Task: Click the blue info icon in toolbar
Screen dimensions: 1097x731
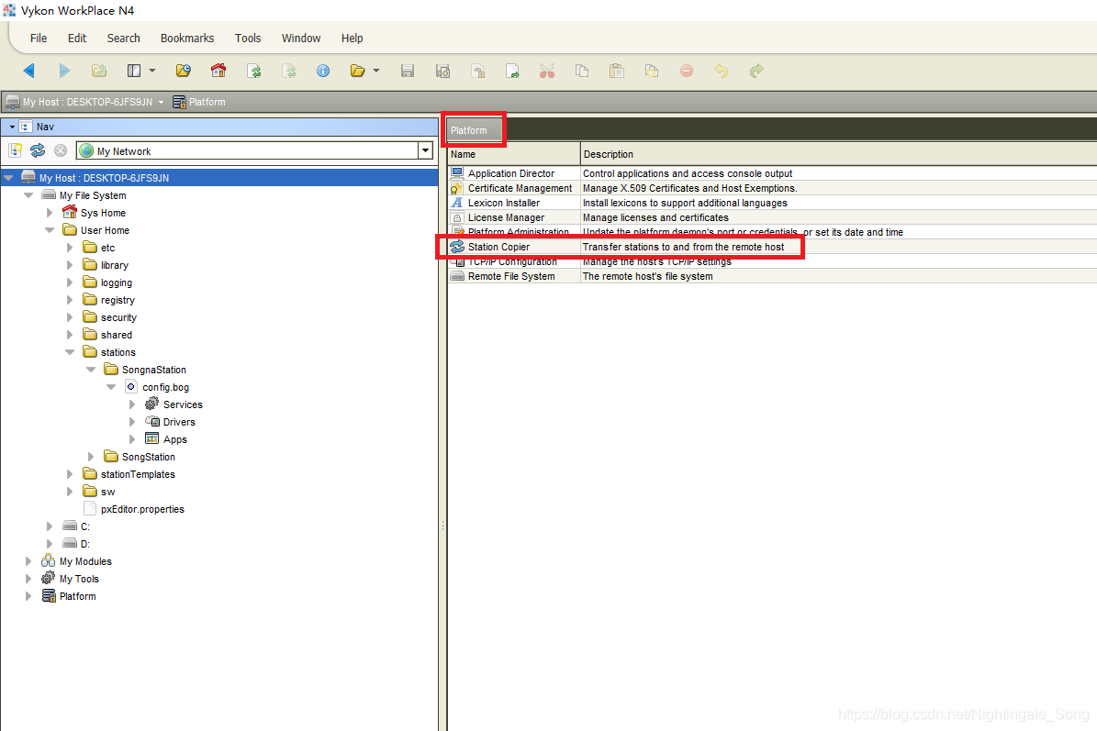Action: [322, 71]
